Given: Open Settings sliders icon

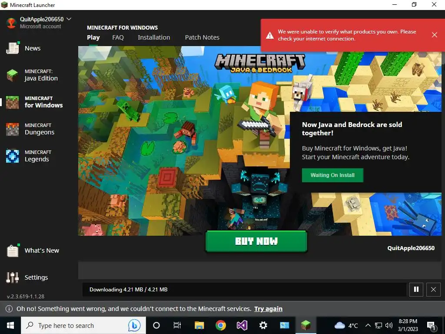Looking at the screenshot, I should point(13,277).
